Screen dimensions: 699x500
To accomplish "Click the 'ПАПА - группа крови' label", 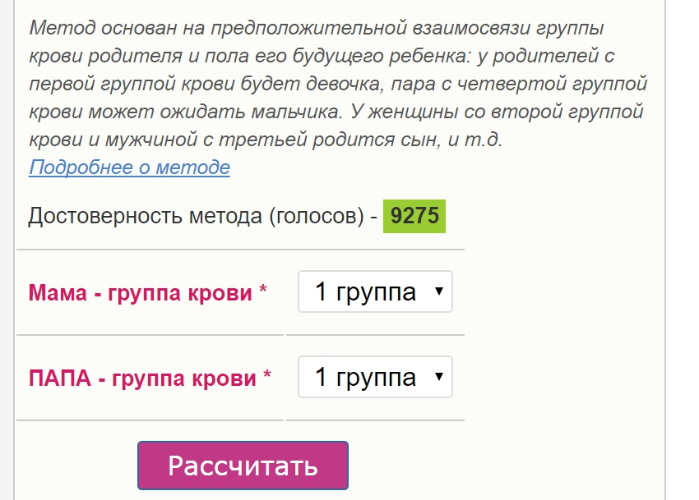I will [142, 378].
